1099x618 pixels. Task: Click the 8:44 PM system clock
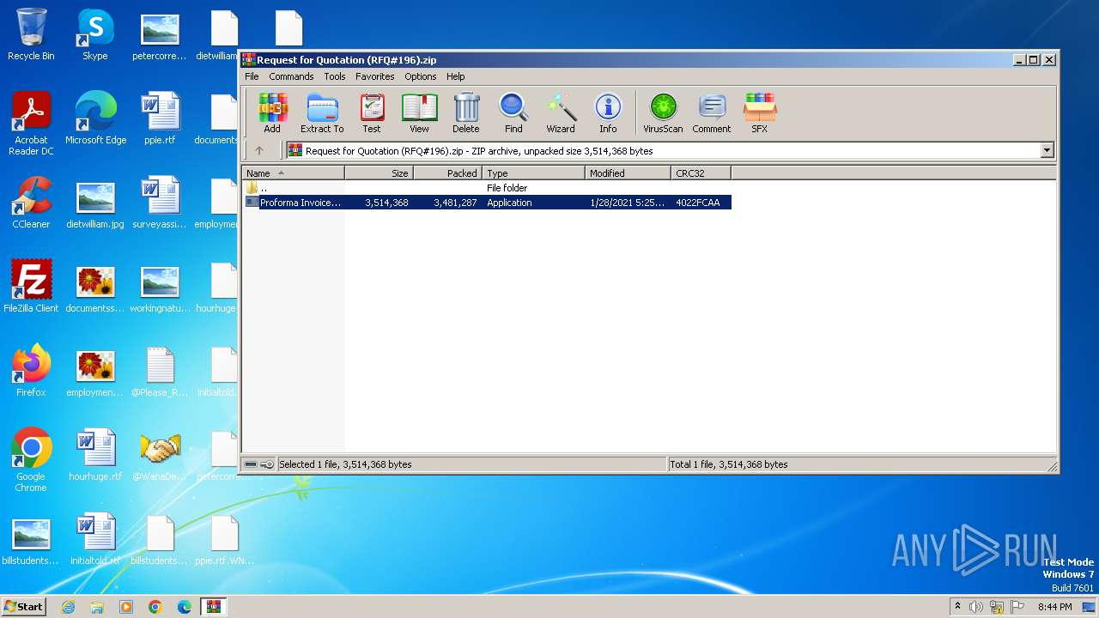pos(1055,607)
